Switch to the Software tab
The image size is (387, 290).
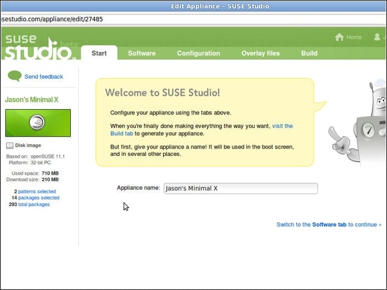[141, 53]
